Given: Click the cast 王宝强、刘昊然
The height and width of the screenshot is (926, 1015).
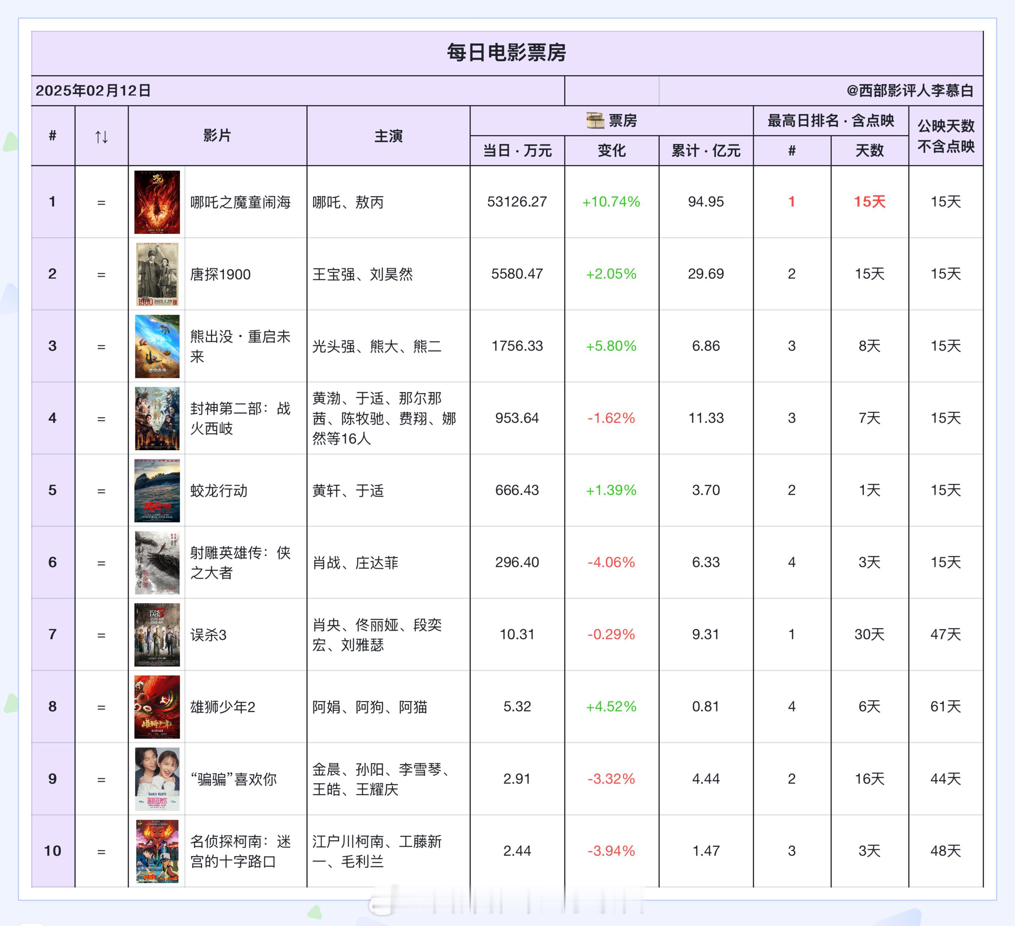Looking at the screenshot, I should click(x=362, y=274).
